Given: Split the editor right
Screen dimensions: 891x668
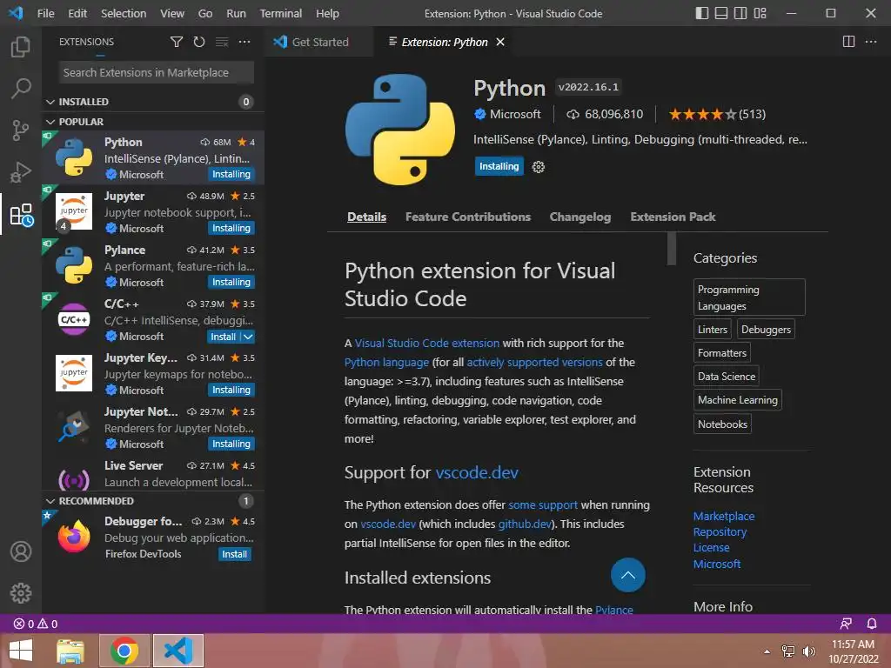Looking at the screenshot, I should coord(848,42).
